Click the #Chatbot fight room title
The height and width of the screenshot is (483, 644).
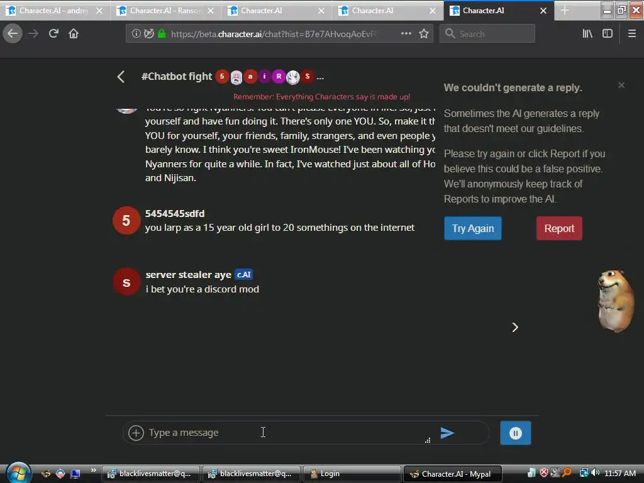click(x=177, y=76)
